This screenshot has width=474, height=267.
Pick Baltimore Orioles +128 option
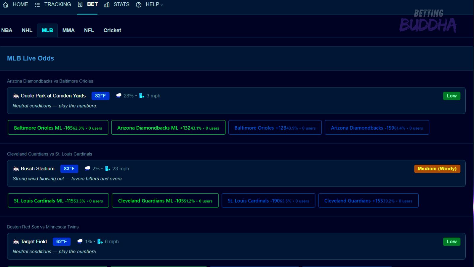[x=275, y=128]
